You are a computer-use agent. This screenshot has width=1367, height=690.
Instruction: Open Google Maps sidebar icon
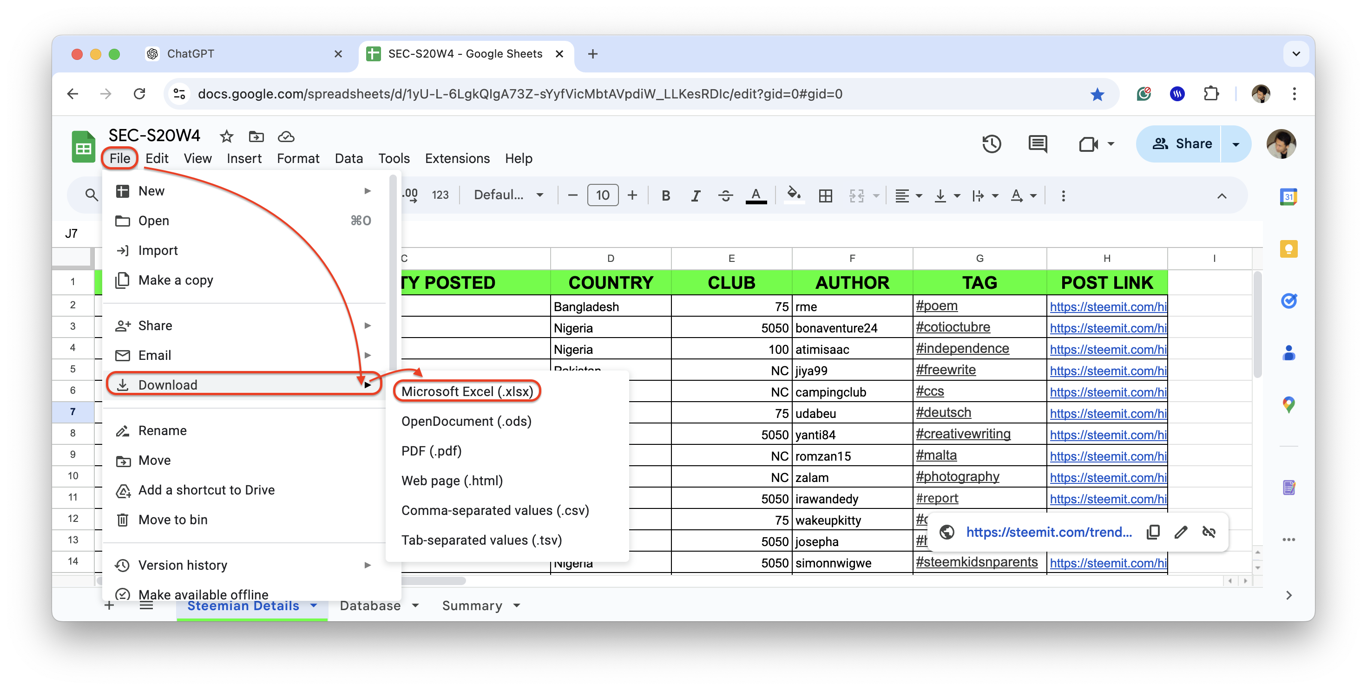[1288, 404]
